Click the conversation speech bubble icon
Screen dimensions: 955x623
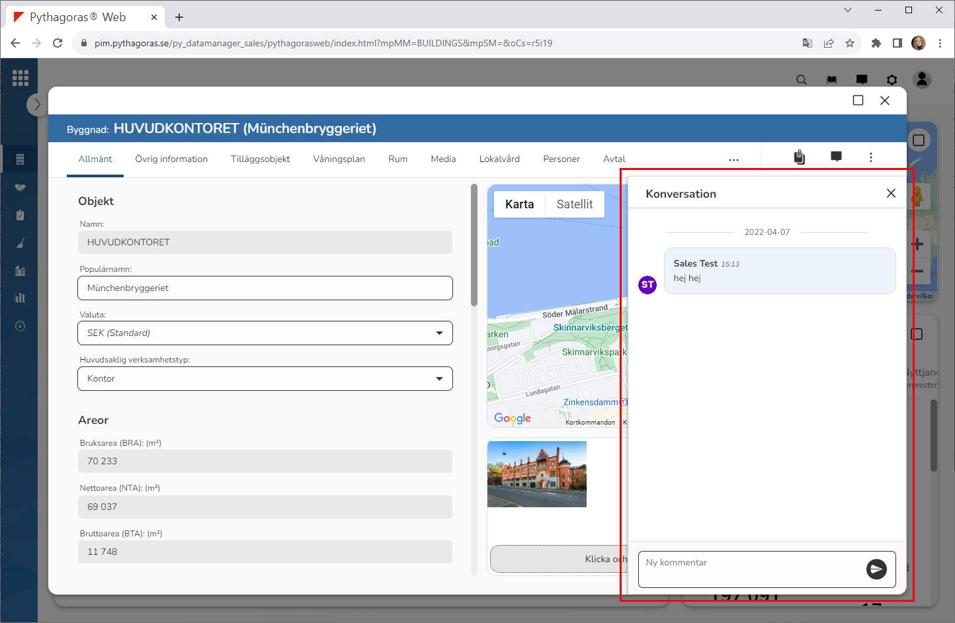point(836,157)
